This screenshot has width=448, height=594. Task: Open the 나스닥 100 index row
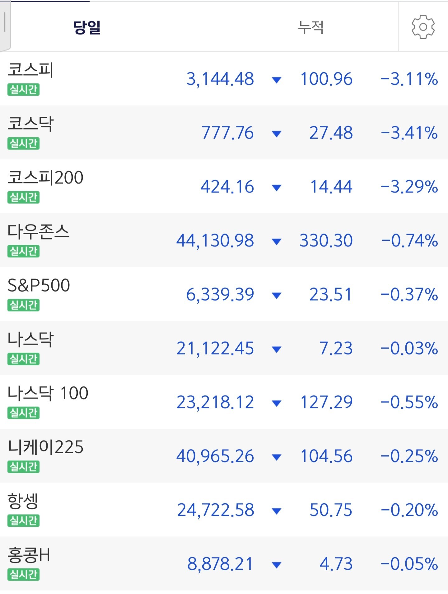(224, 402)
